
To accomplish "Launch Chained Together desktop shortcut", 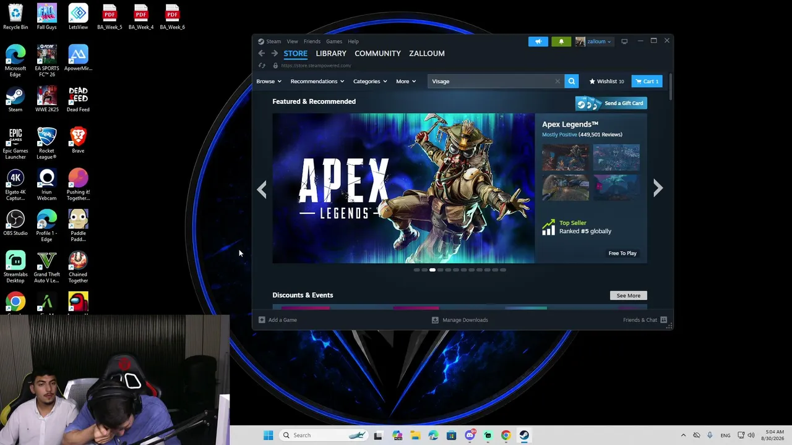I will (78, 267).
